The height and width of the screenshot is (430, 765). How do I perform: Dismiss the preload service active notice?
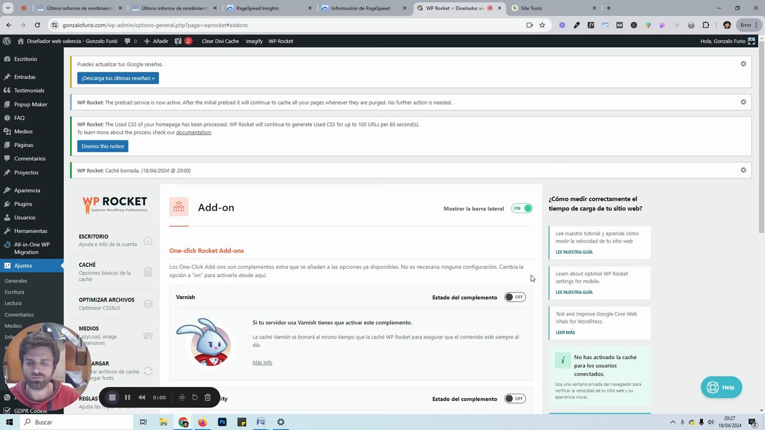pyautogui.click(x=743, y=102)
